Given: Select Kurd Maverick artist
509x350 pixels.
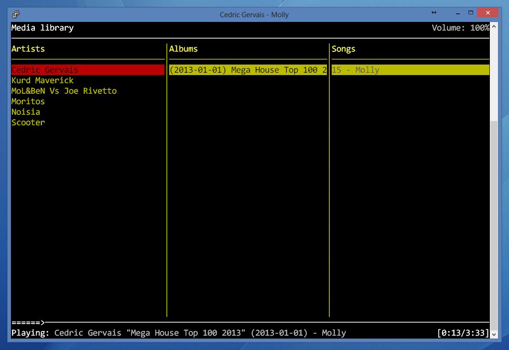Looking at the screenshot, I should pos(43,80).
